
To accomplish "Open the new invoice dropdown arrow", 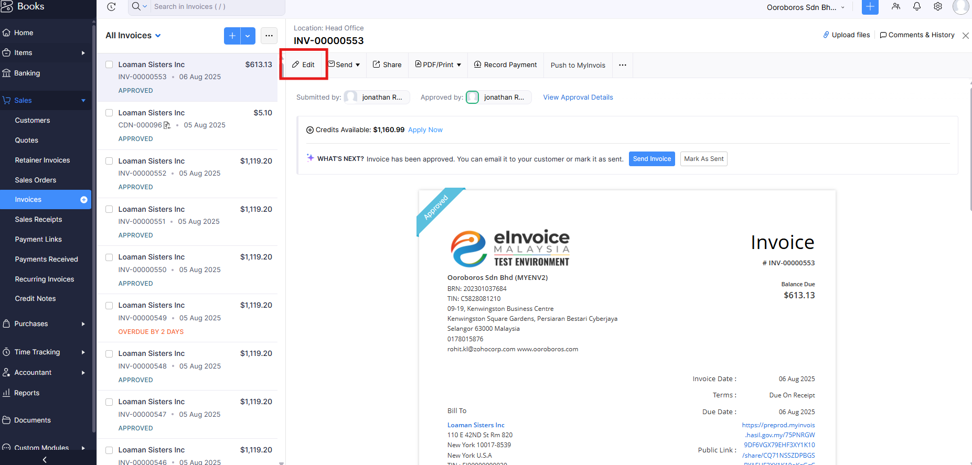I will click(248, 36).
